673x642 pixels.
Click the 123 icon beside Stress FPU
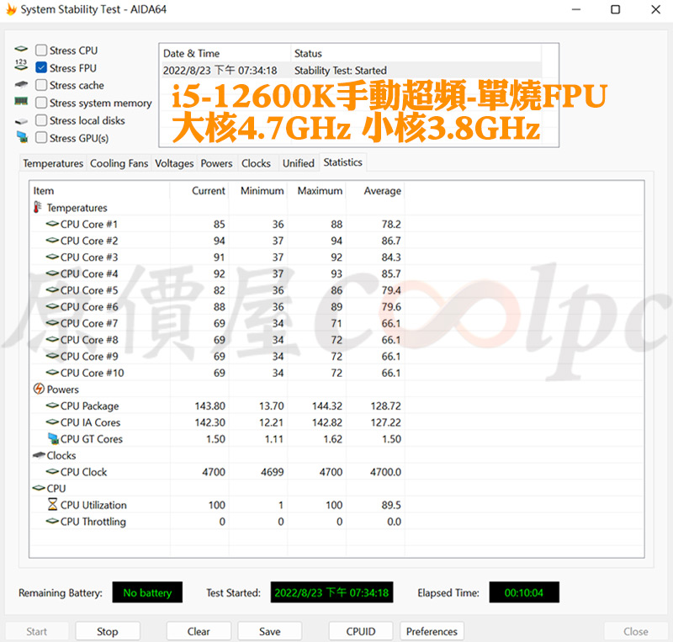21,65
